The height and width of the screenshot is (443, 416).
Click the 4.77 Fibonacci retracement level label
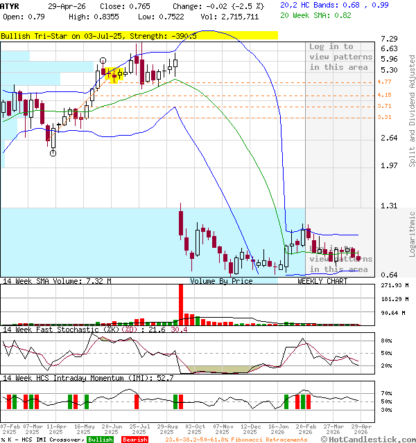[385, 82]
